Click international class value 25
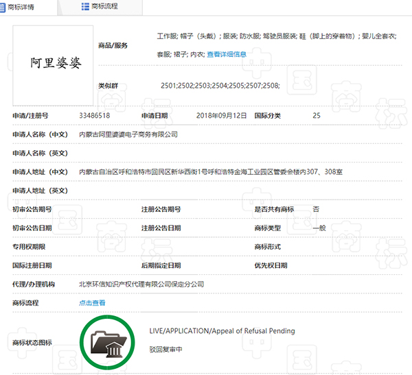Viewport: 412px width, 375px height. pos(317,115)
